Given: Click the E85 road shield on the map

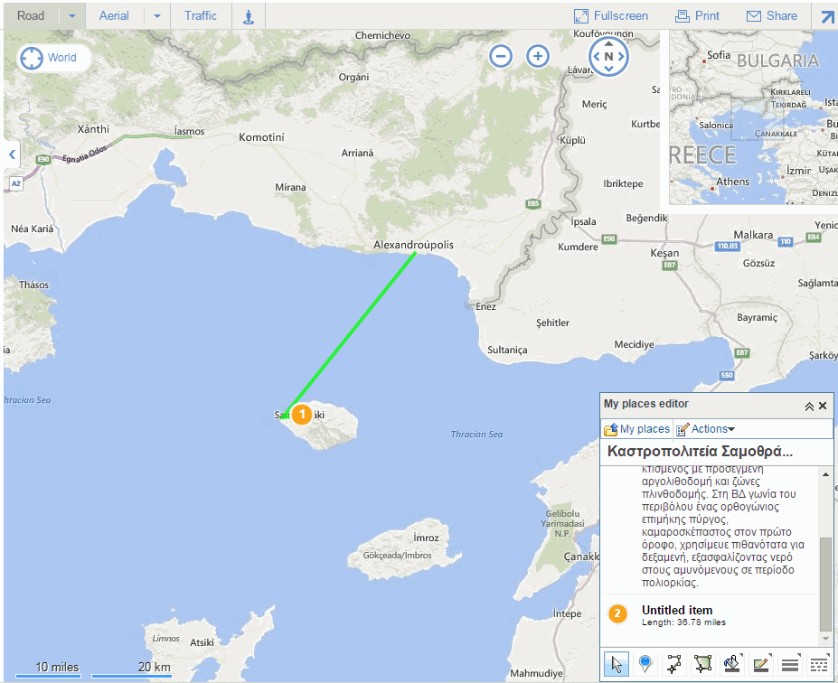Looking at the screenshot, I should pyautogui.click(x=533, y=203).
